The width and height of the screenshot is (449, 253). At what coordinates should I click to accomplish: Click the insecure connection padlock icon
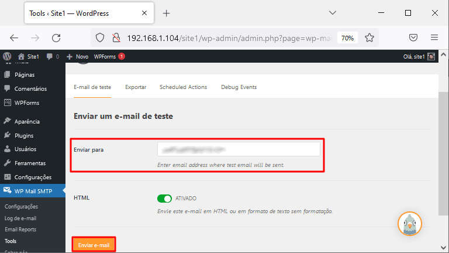[116, 38]
